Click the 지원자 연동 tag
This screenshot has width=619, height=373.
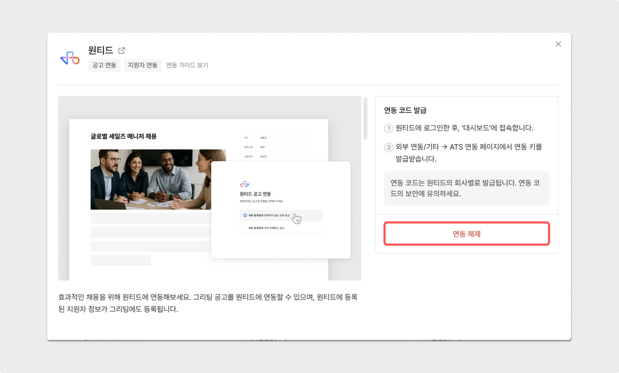pos(143,65)
